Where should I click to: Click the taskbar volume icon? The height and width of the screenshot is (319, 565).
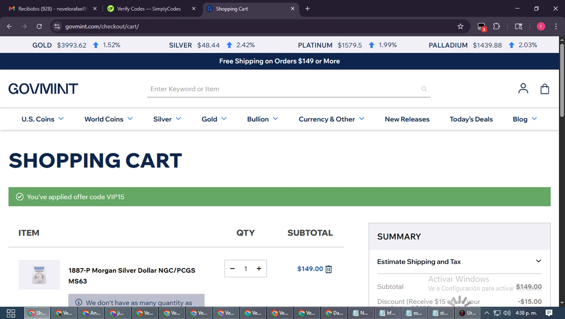[x=507, y=313]
